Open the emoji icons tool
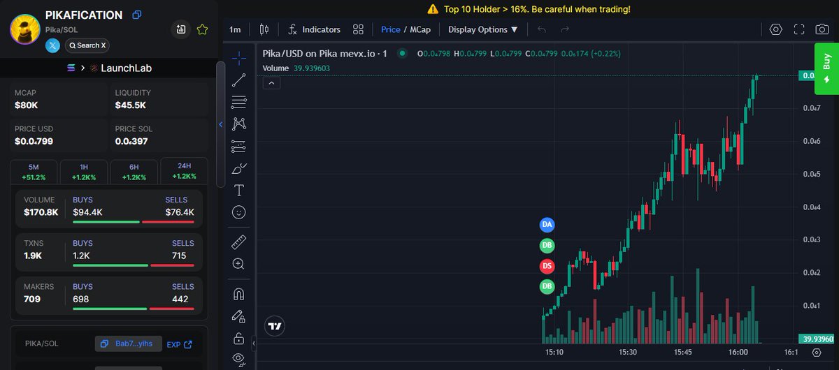Screen dimensions: 839x370 239,212
